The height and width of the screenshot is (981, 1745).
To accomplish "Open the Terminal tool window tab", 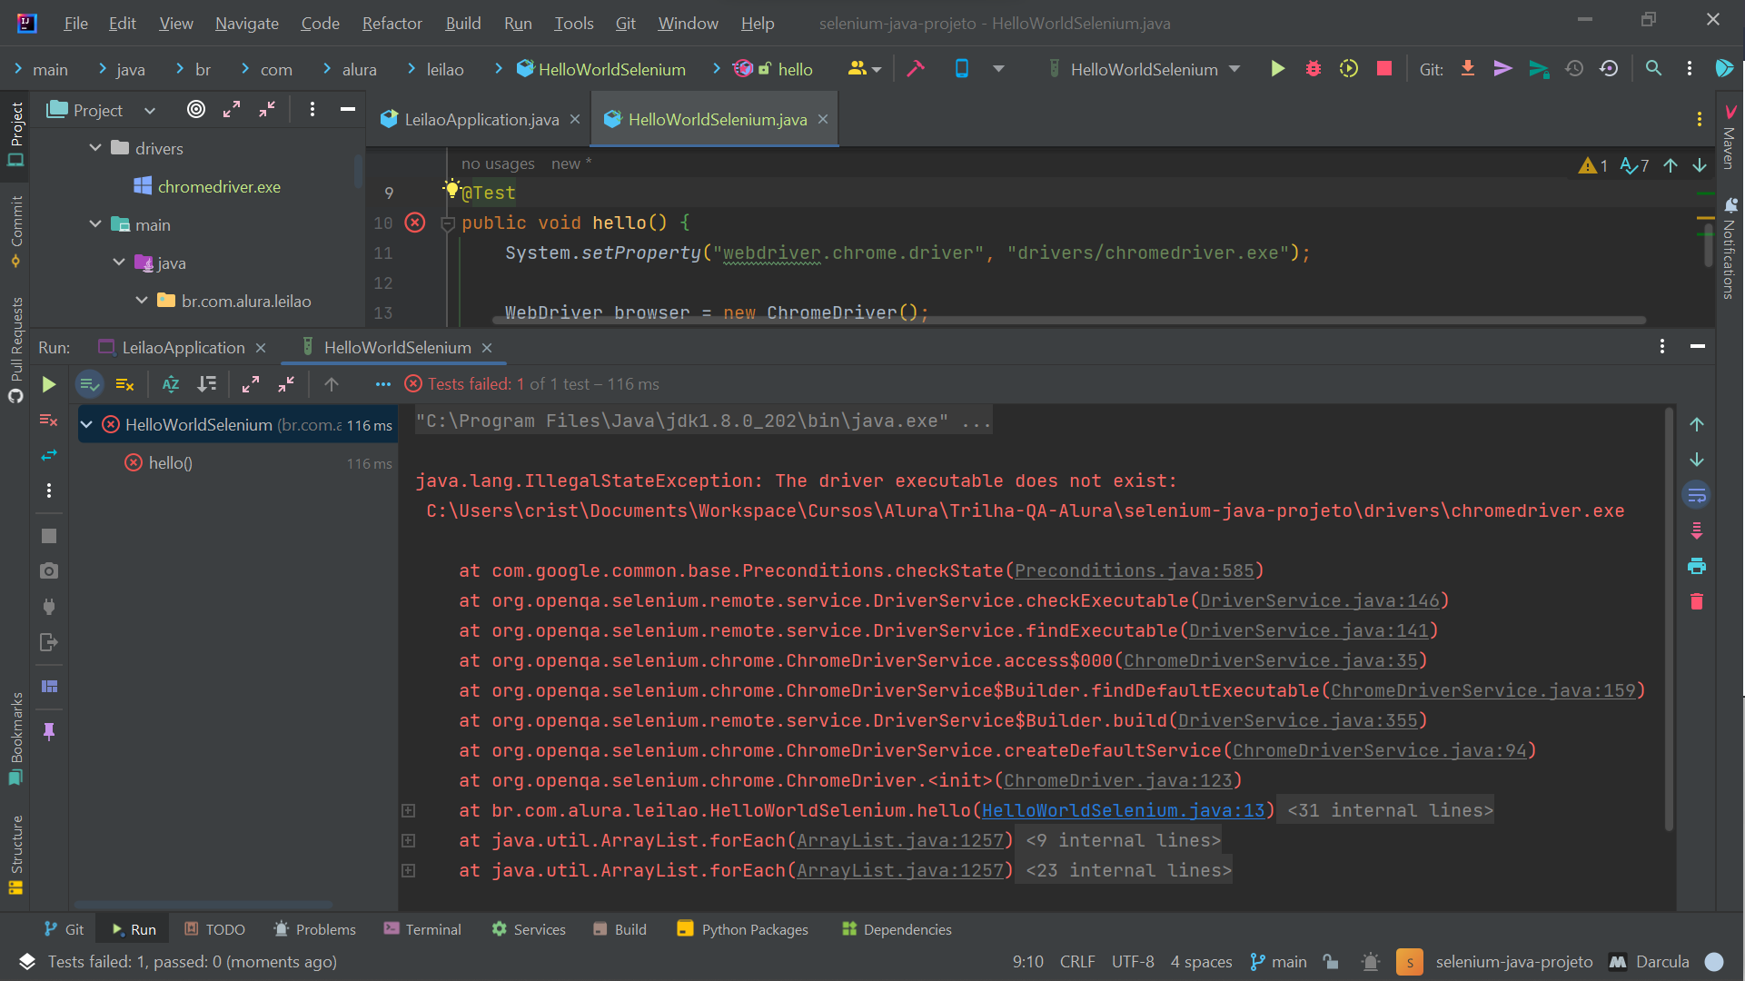I will pos(422,929).
